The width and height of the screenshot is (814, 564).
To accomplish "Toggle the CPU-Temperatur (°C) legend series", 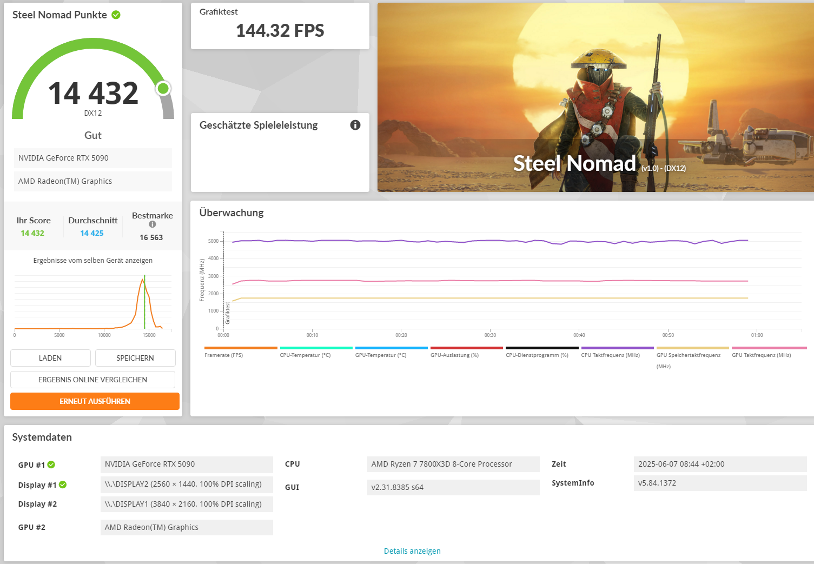I will pos(316,352).
